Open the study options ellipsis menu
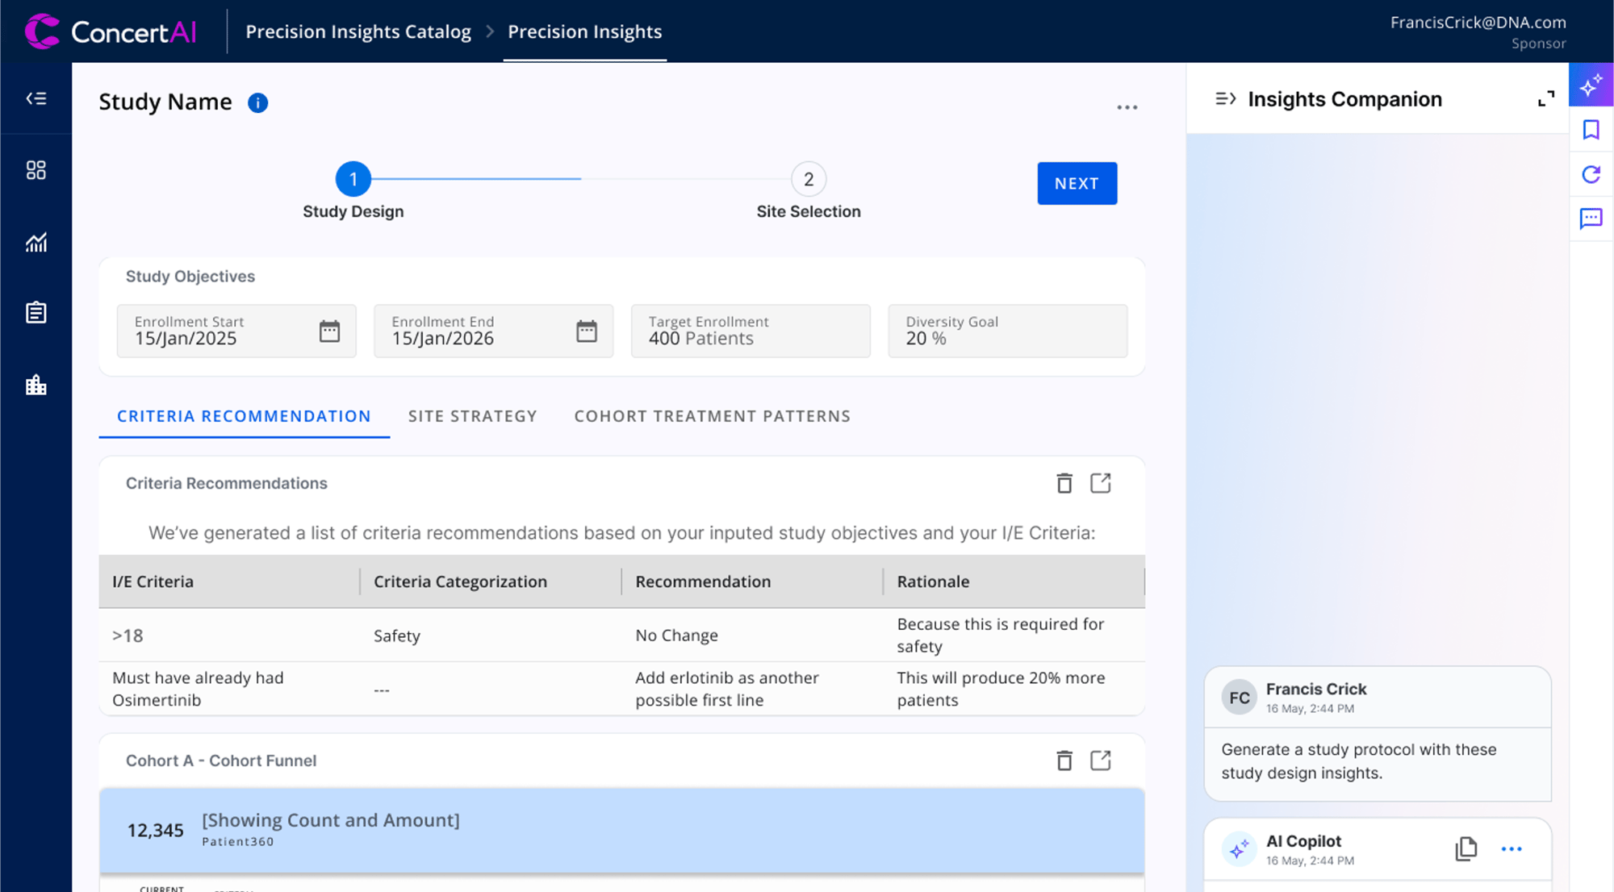This screenshot has height=892, width=1614. tap(1127, 107)
